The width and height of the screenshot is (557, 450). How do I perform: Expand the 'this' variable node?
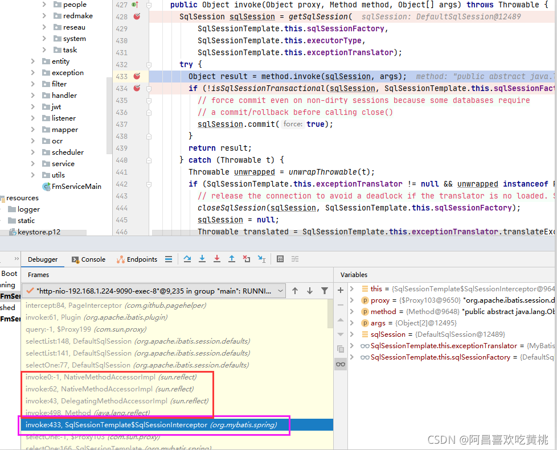352,288
